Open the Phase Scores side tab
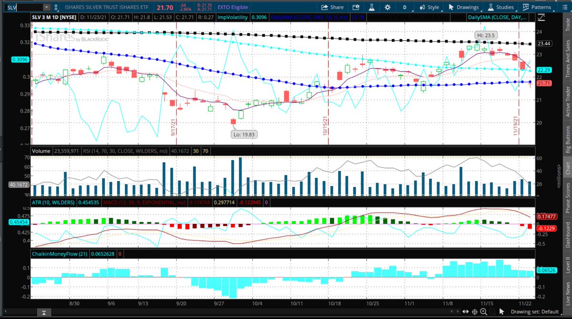Screen dimensions: 572x319 click(567, 198)
